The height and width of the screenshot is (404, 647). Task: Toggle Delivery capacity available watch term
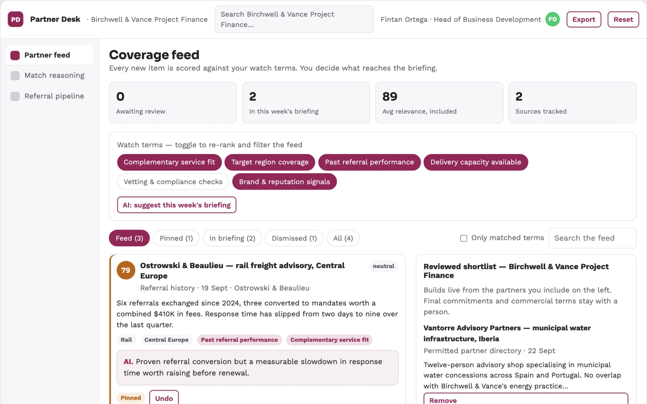point(476,162)
